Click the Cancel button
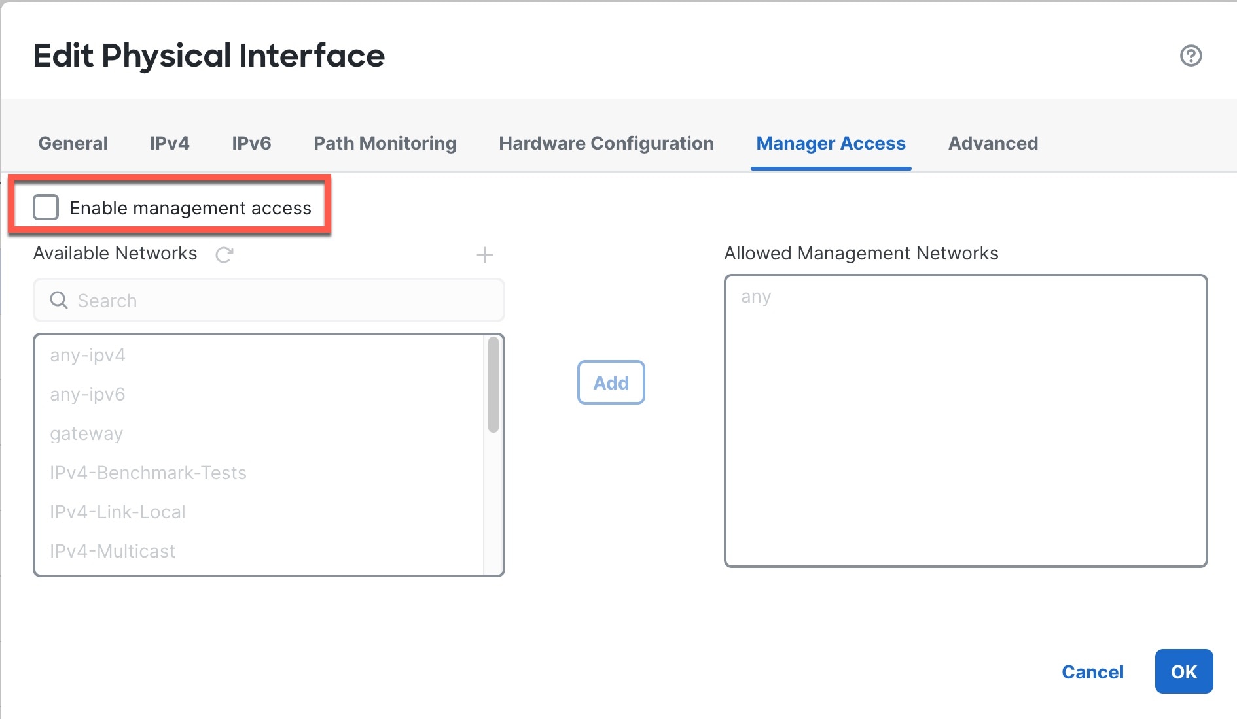 (1092, 672)
